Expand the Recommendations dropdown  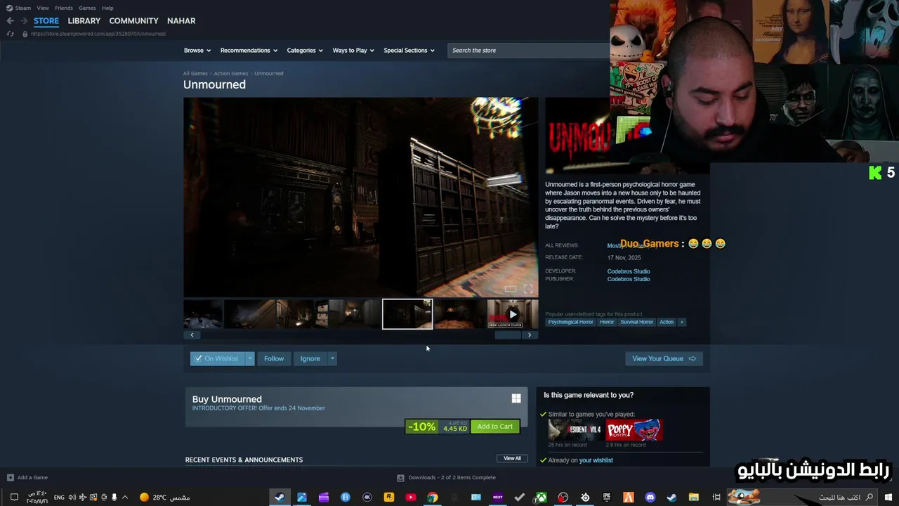[249, 51]
